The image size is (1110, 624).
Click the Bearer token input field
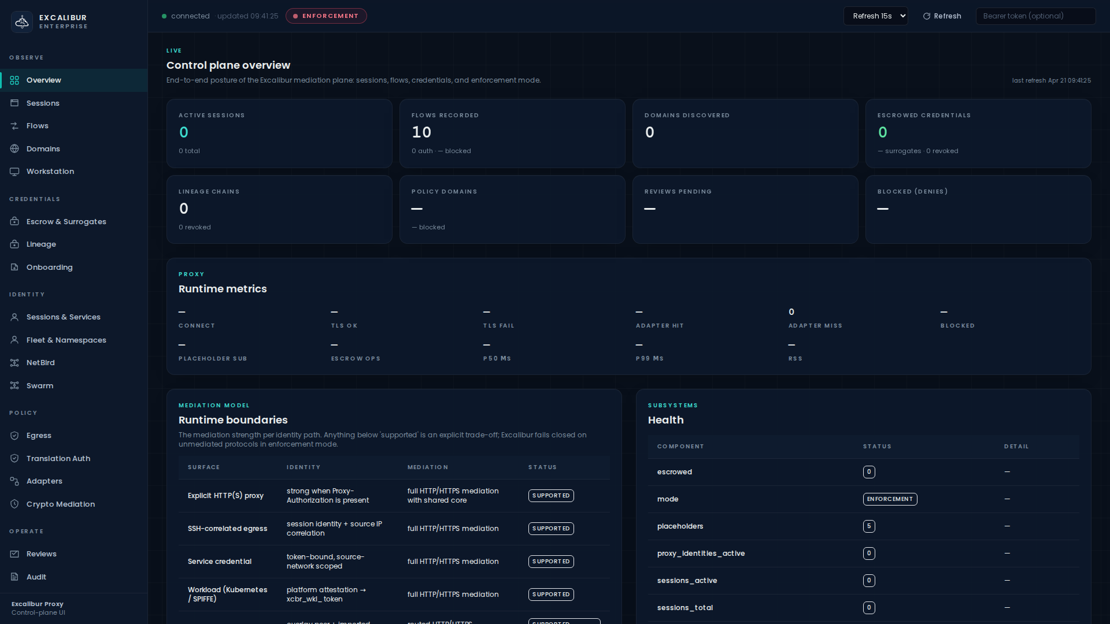[1035, 16]
